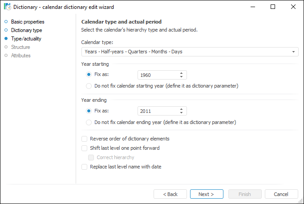
Task: Choose Do not fix calendar ending year
Action: coord(89,122)
